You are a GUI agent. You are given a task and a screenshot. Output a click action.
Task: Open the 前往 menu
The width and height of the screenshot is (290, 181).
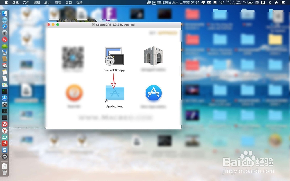58,2
